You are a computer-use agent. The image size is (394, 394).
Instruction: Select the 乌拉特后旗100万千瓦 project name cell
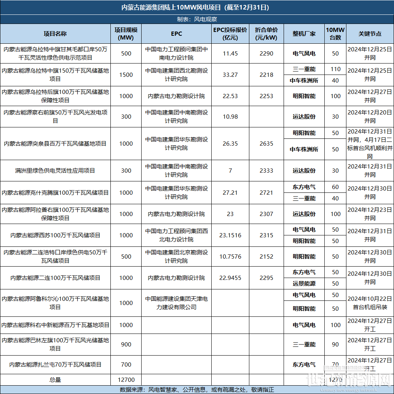coord(55,96)
